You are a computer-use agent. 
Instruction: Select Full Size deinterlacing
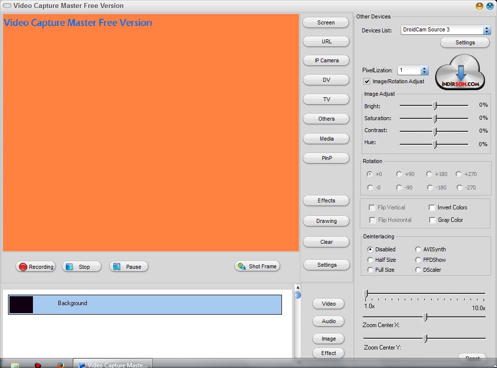coord(370,270)
